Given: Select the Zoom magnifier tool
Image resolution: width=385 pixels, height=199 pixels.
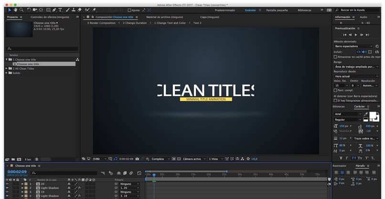Looking at the screenshot, I should pos(21,10).
